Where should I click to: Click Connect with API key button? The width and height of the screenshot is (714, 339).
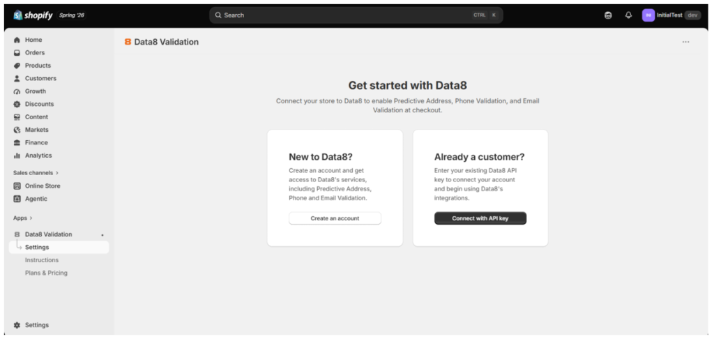pyautogui.click(x=480, y=218)
